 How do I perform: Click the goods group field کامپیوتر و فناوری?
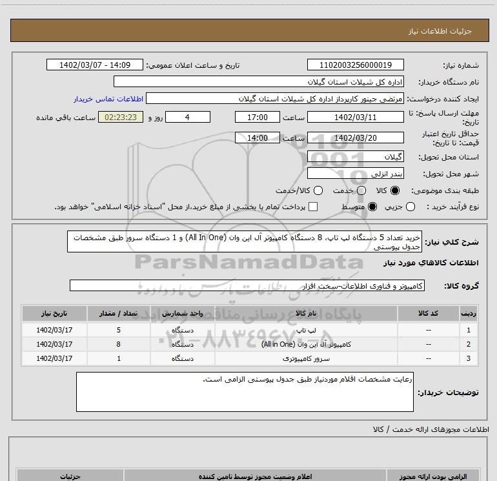pyautogui.click(x=247, y=285)
